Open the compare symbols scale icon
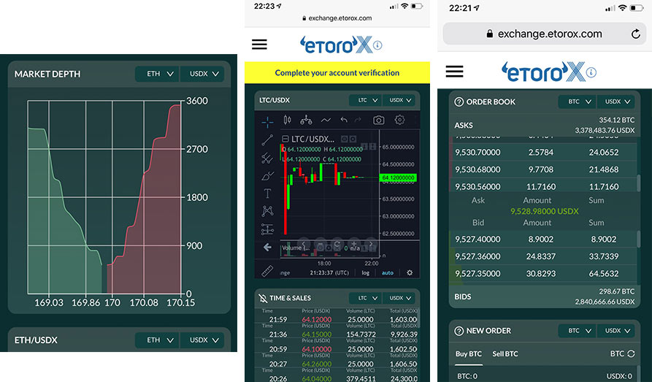652x382 pixels. pyautogui.click(x=306, y=121)
